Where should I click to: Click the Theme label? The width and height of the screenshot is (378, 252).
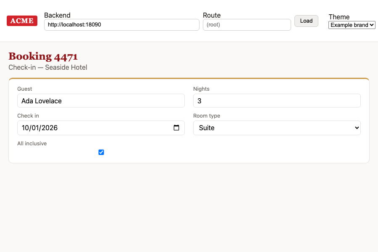tap(339, 17)
